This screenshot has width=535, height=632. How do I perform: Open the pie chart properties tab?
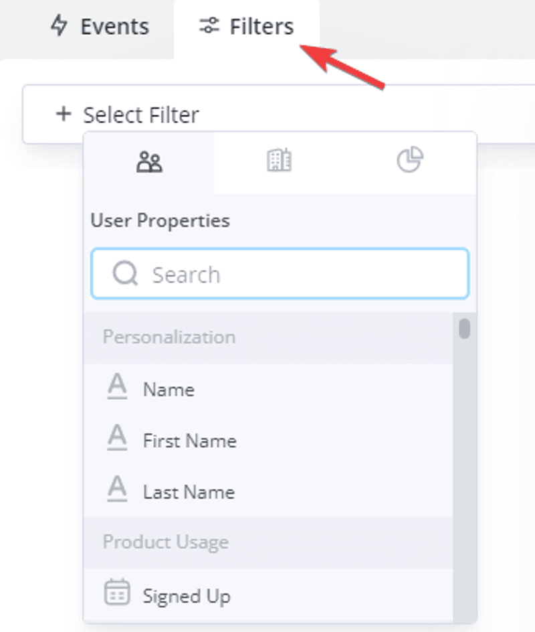[x=410, y=161]
